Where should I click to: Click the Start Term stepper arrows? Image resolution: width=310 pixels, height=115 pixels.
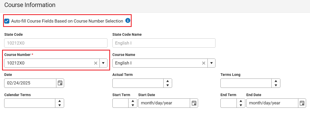(x=133, y=103)
